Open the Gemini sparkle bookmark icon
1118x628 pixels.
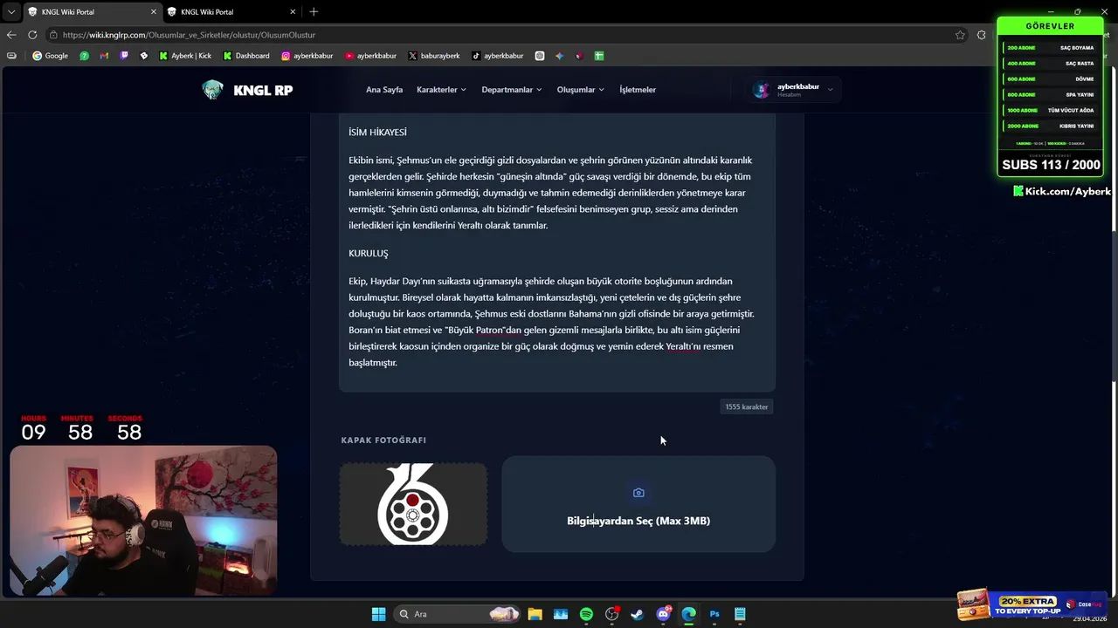click(560, 56)
